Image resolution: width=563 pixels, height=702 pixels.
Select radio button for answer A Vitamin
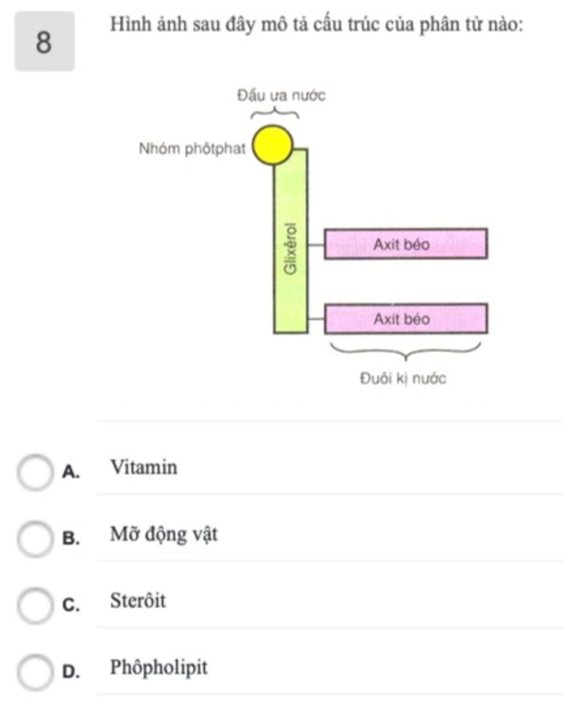click(x=35, y=473)
